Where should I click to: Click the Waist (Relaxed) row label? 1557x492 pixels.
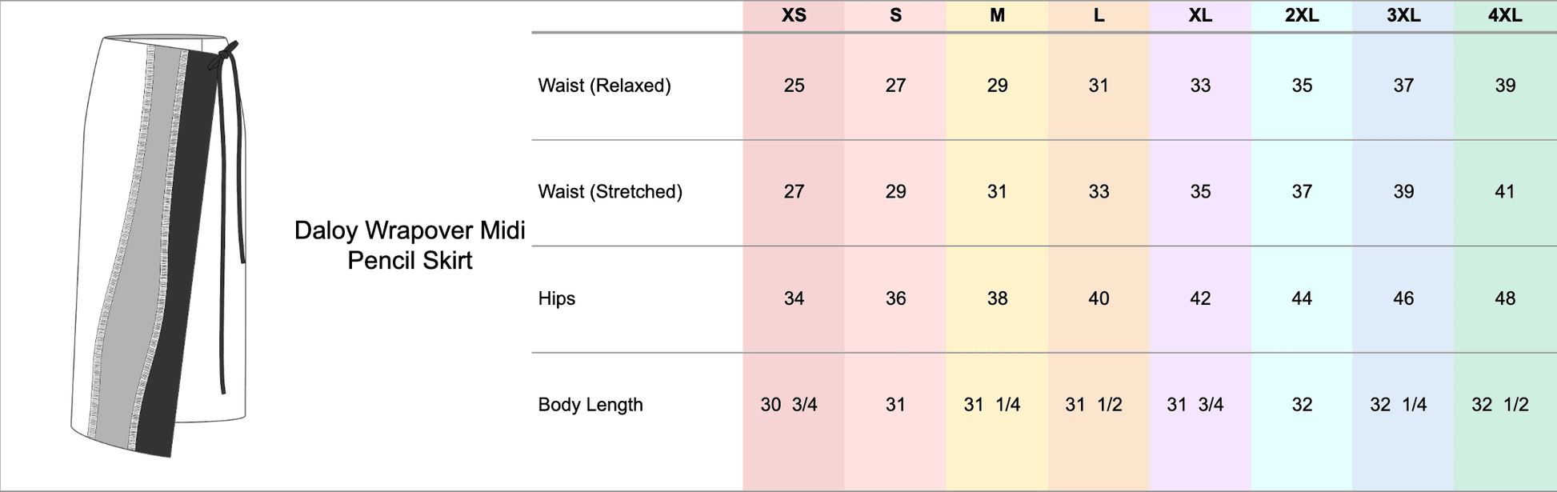(604, 86)
